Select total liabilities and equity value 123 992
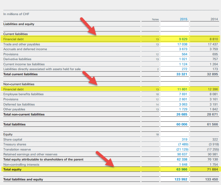The image size is (221, 185). 181,179
